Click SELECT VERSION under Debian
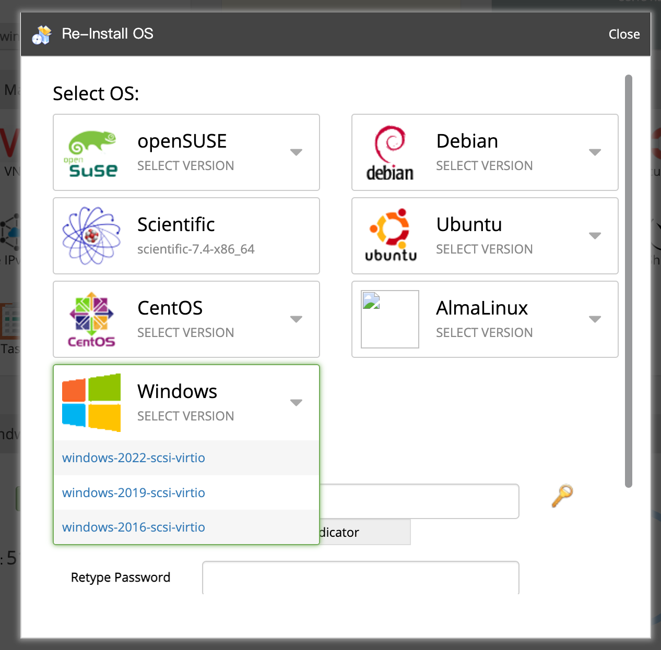This screenshot has height=650, width=661. (x=485, y=166)
